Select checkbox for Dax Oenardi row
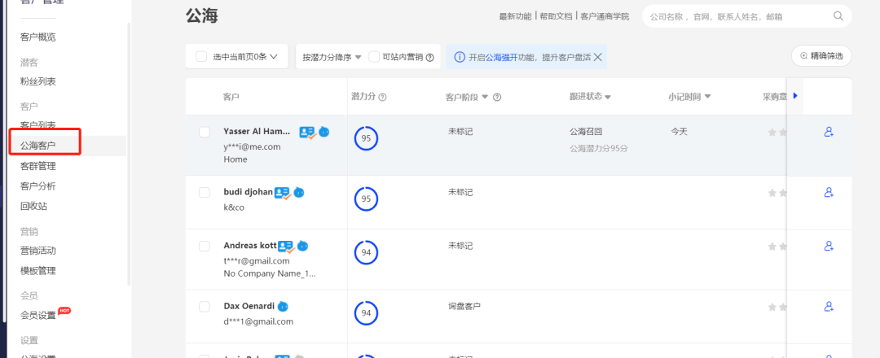The image size is (880, 358). point(205,307)
